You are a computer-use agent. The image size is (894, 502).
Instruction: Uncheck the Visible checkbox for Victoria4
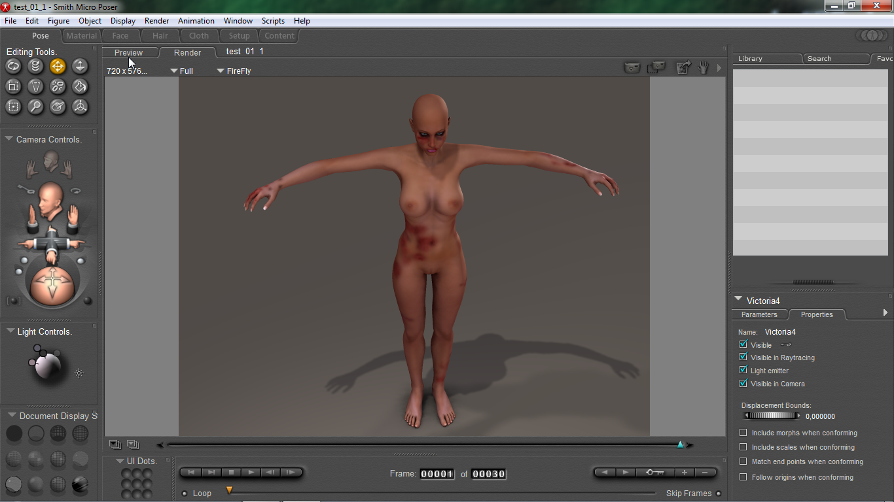(743, 344)
